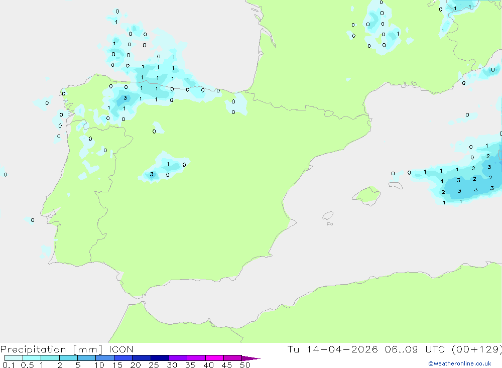
Task: Select the 0.5–1 mm legend color box
Action: tap(32, 358)
